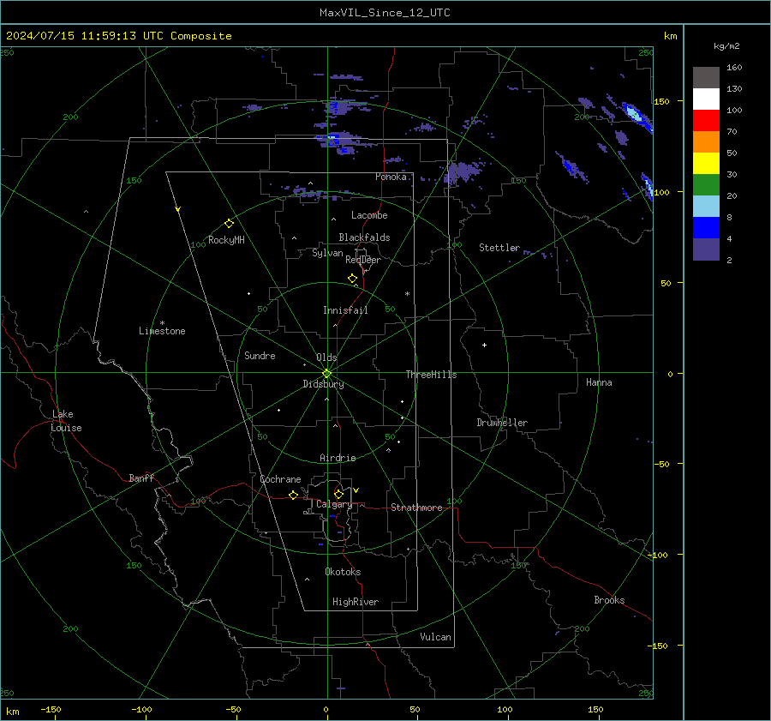
Task: Click the Lacombe city label
Action: click(x=369, y=215)
